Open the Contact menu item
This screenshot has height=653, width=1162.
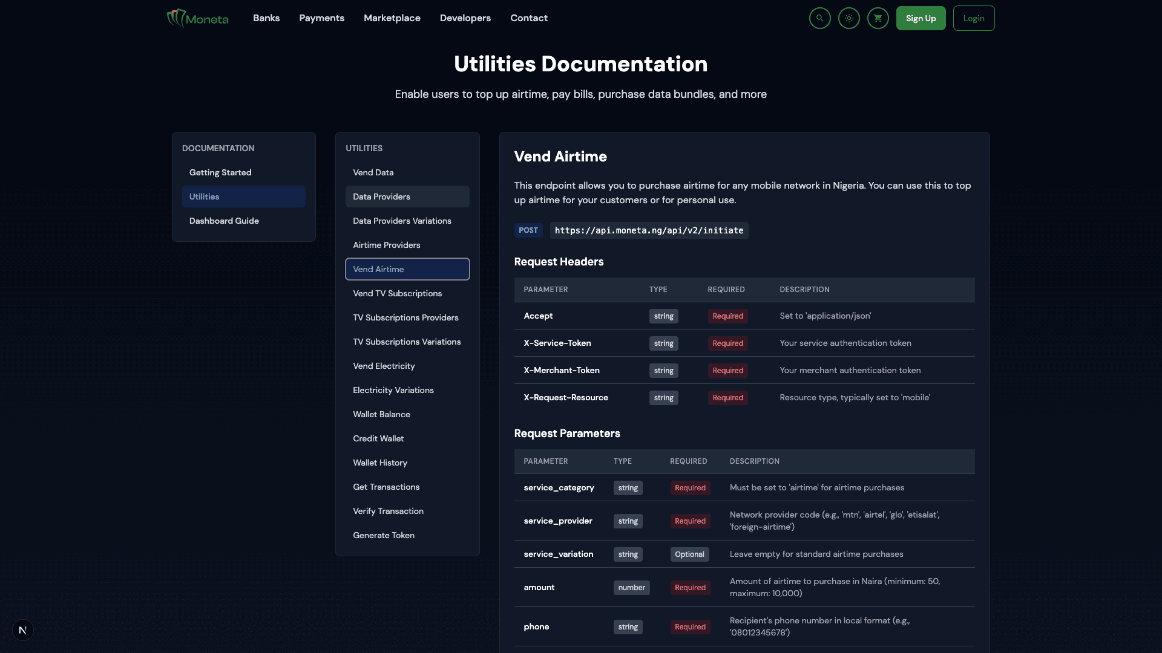(x=528, y=18)
